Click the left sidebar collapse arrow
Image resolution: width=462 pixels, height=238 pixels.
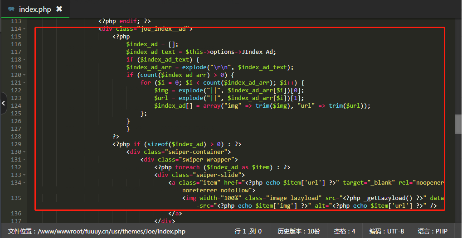3,104
